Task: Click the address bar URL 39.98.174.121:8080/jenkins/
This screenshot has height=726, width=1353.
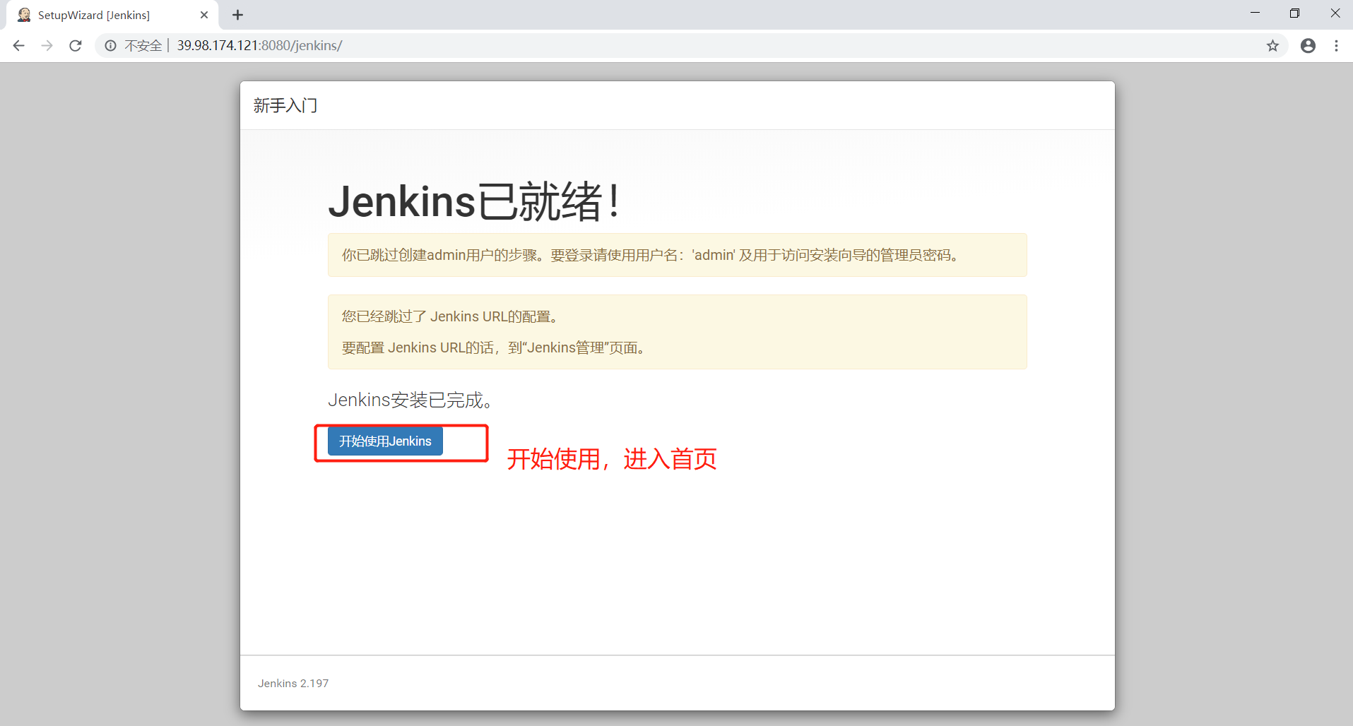Action: (x=259, y=45)
